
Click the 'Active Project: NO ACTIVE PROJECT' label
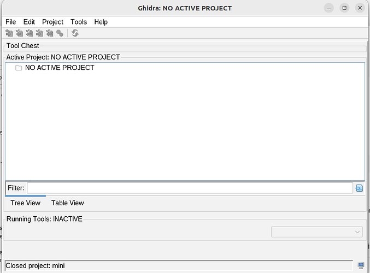[63, 57]
